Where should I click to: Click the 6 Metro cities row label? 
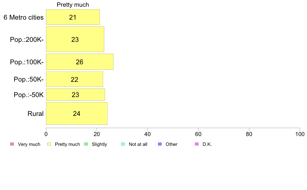tap(24, 17)
